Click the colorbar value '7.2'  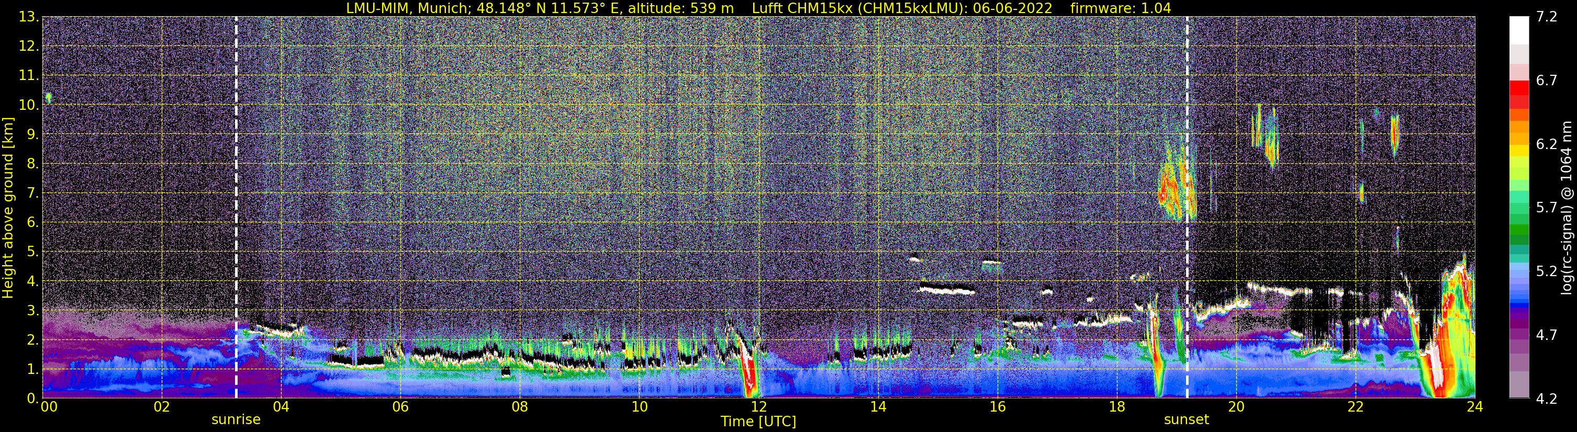click(1547, 17)
